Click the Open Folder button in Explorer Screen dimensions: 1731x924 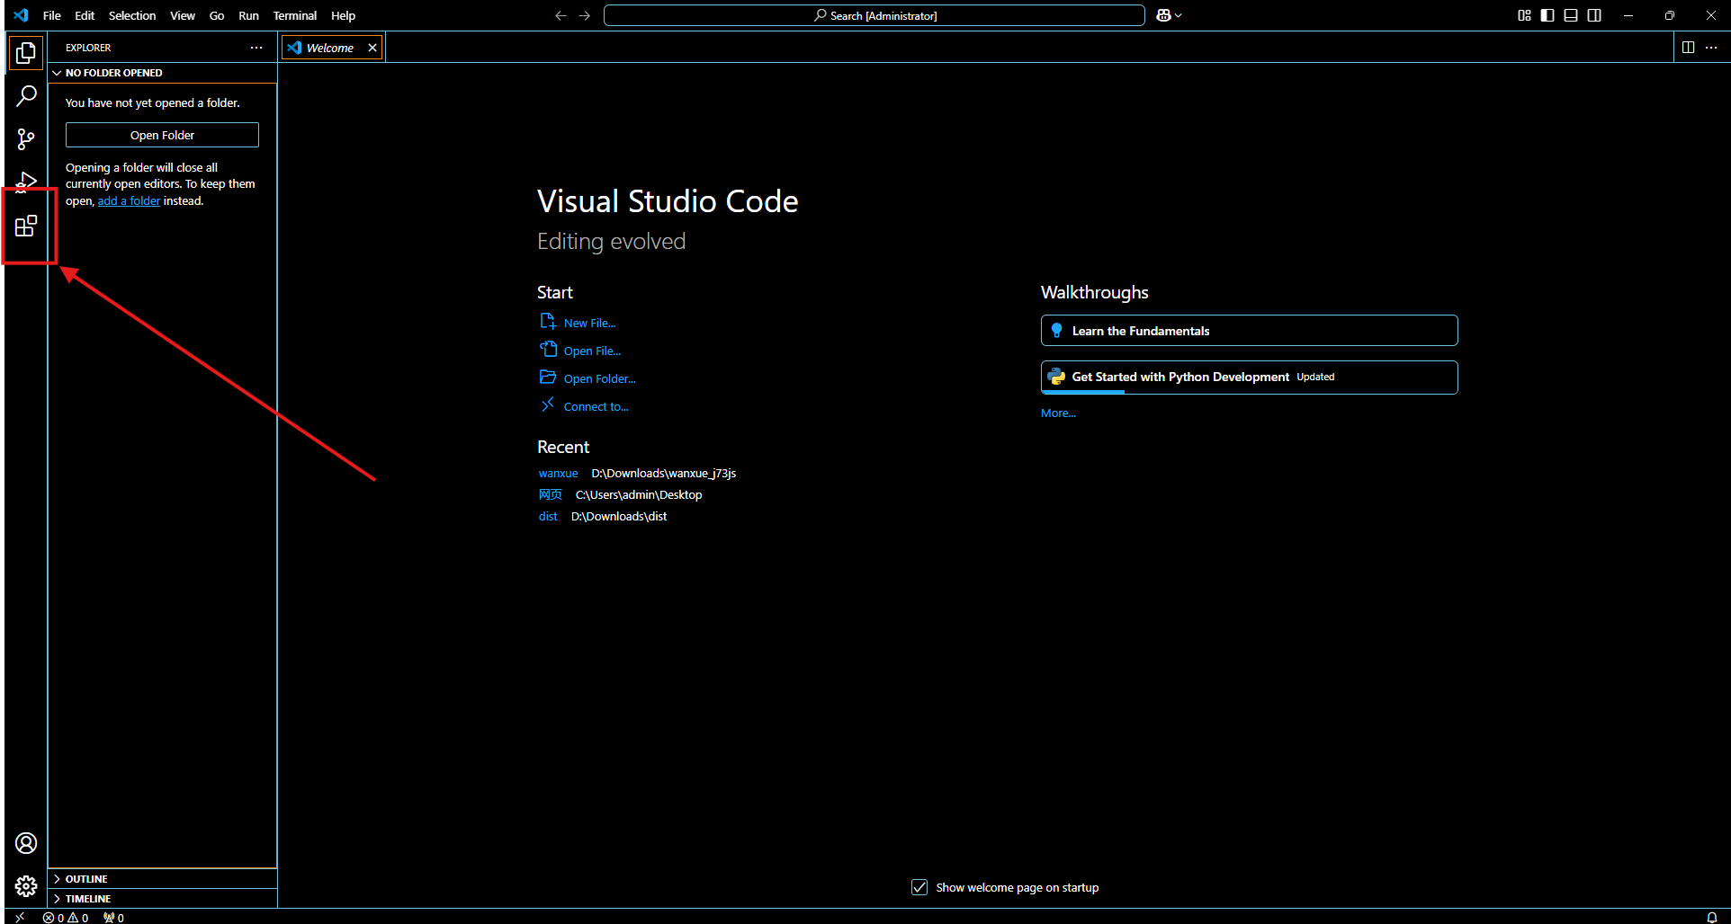click(x=162, y=135)
